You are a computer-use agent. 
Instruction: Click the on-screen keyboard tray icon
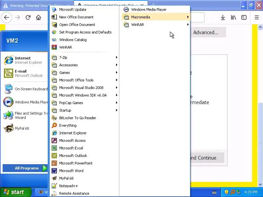coord(214,192)
